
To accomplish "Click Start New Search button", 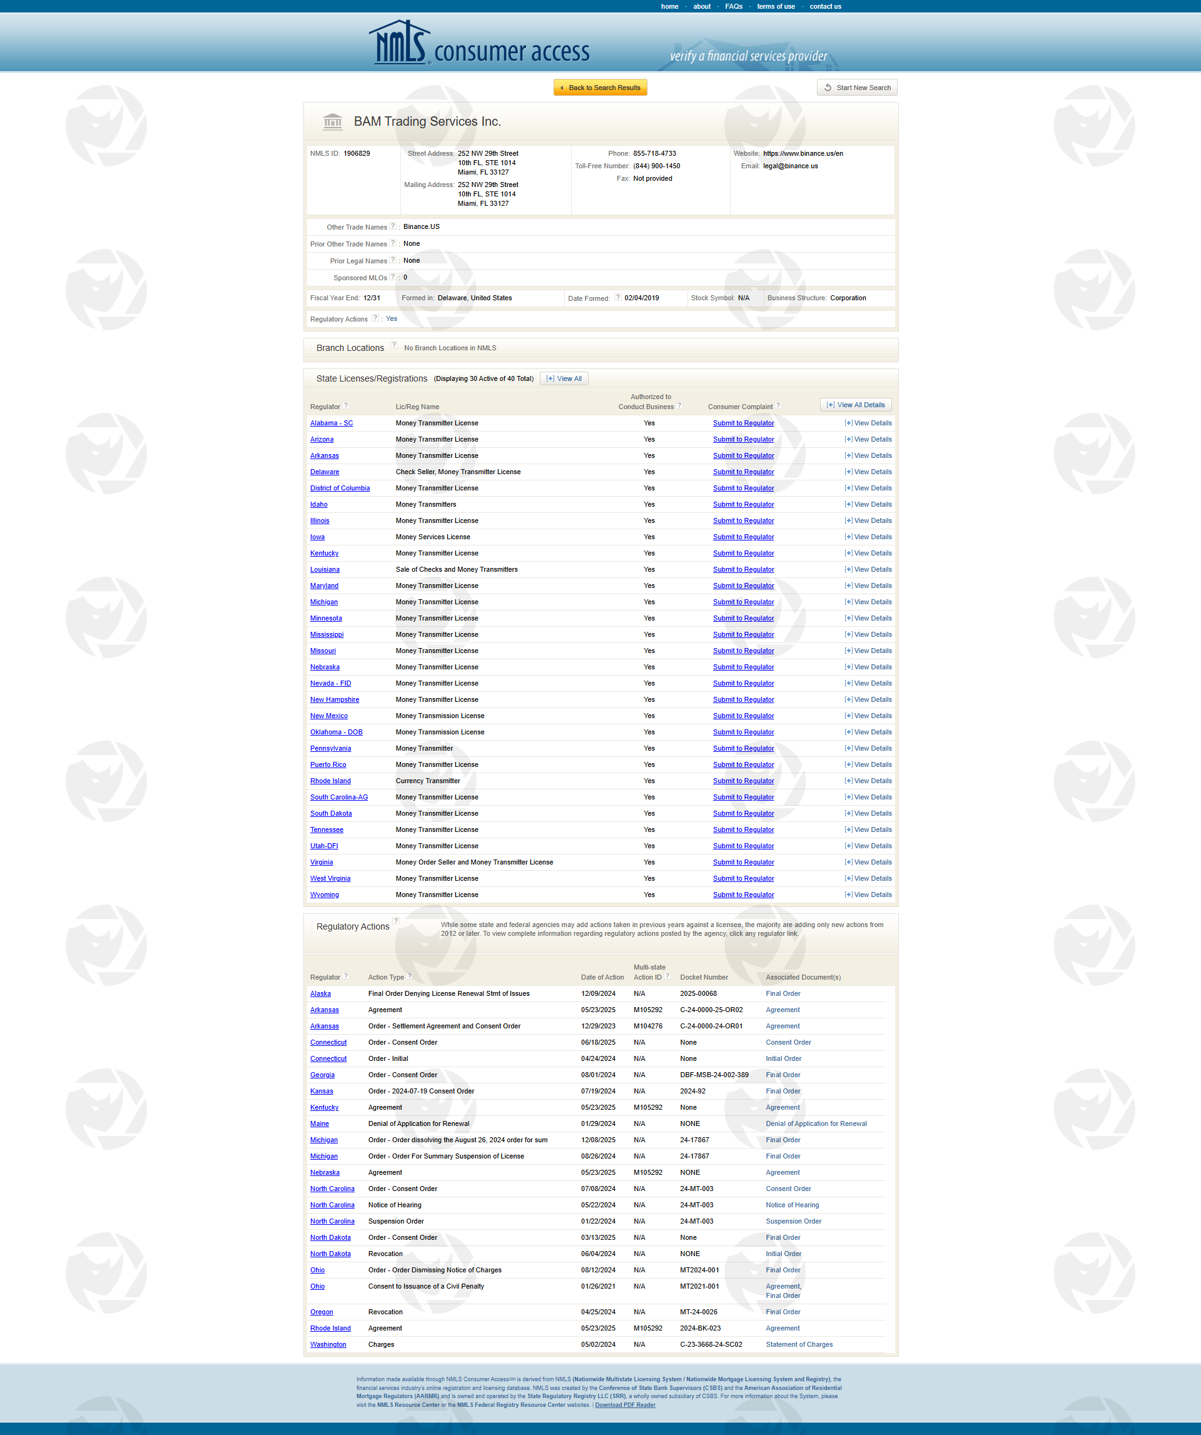I will (857, 88).
